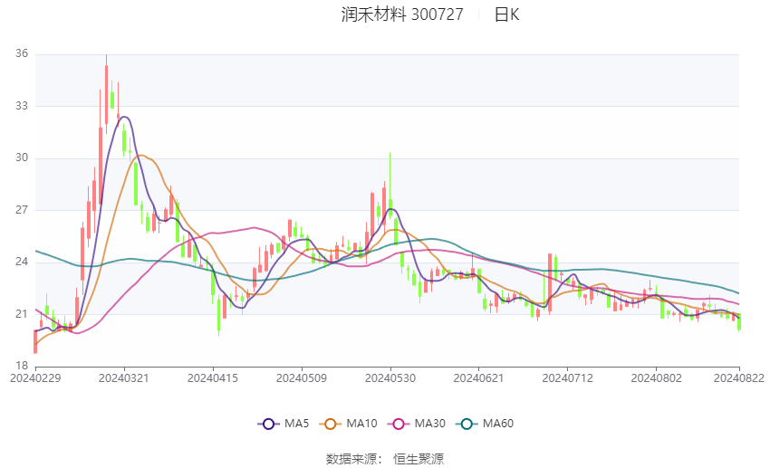
Task: Click the green candle spiking above 30 at 20240530
Action: click(x=390, y=186)
